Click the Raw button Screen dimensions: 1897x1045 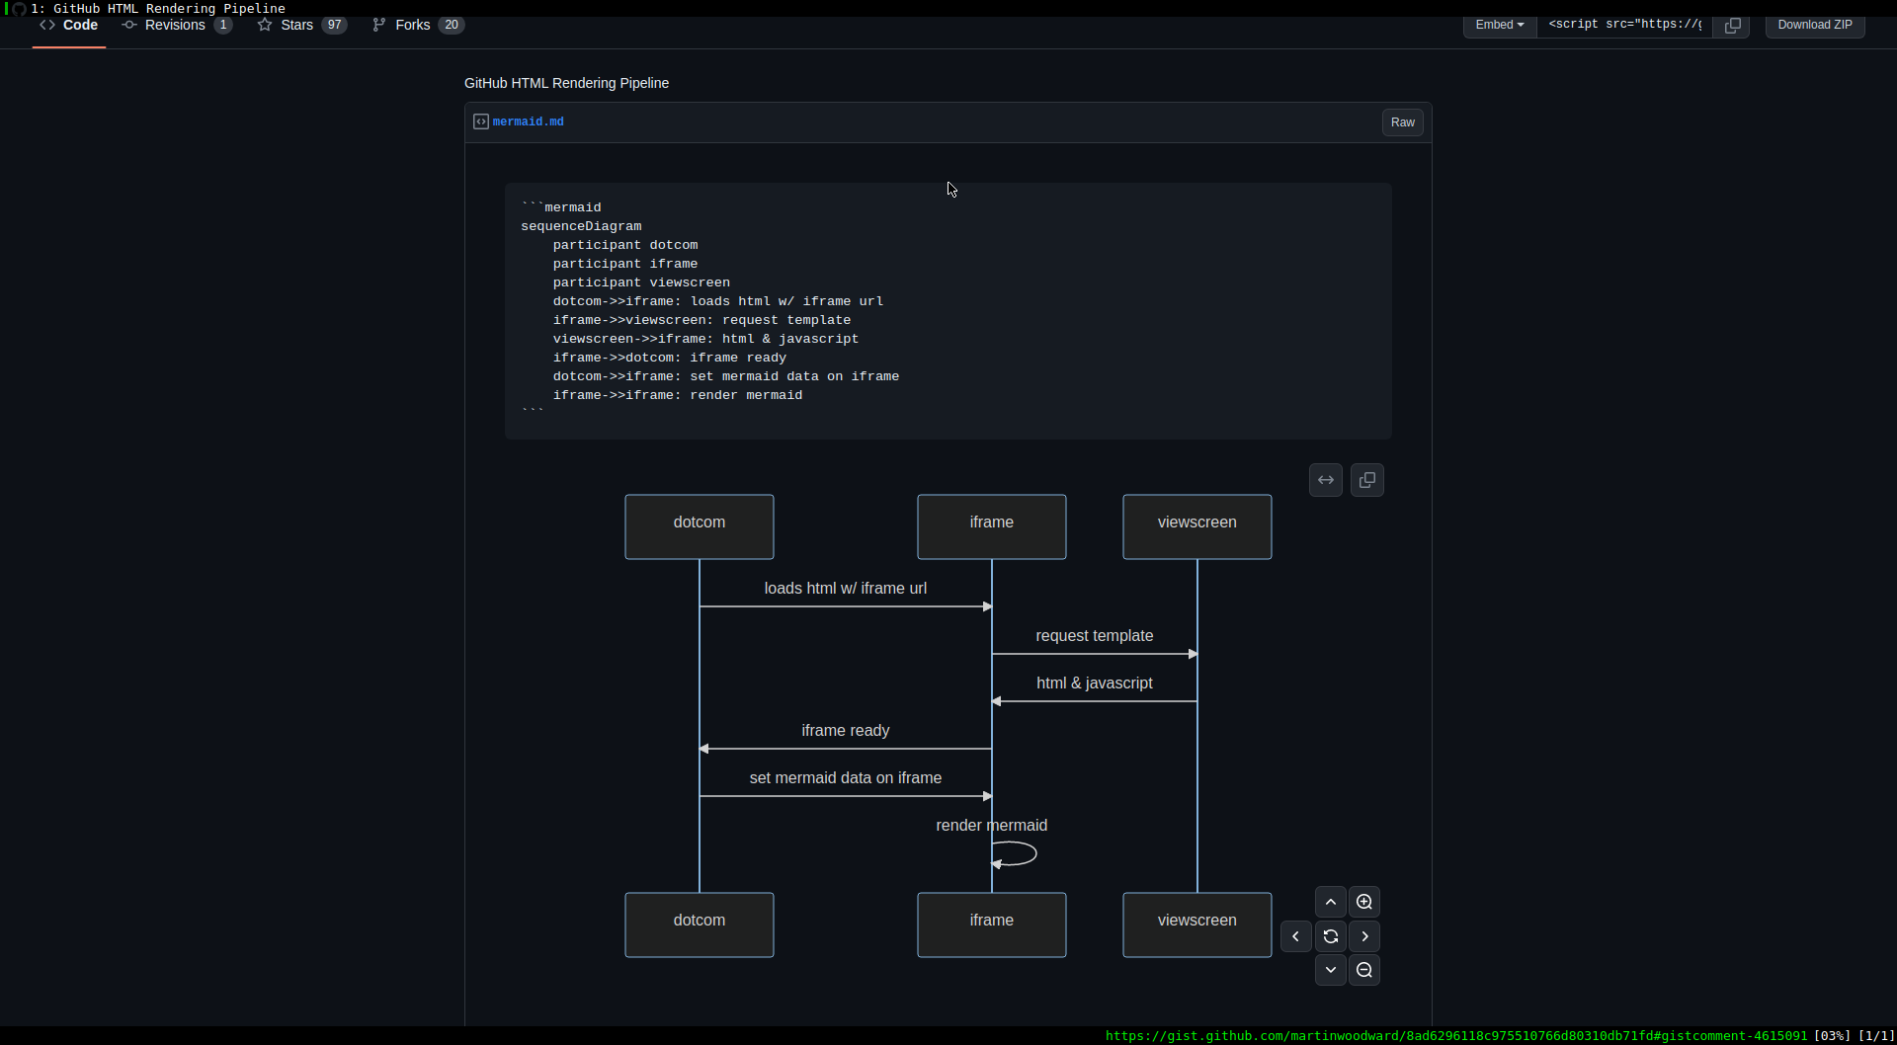[x=1403, y=122]
